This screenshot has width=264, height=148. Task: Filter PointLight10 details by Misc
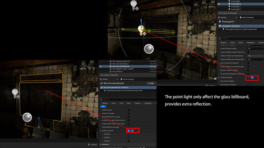[241, 43]
